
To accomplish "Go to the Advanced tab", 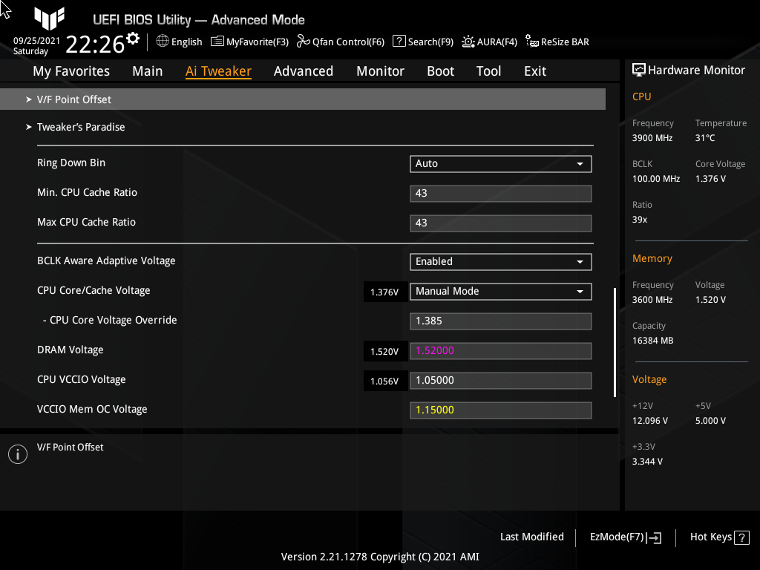I will [x=304, y=71].
